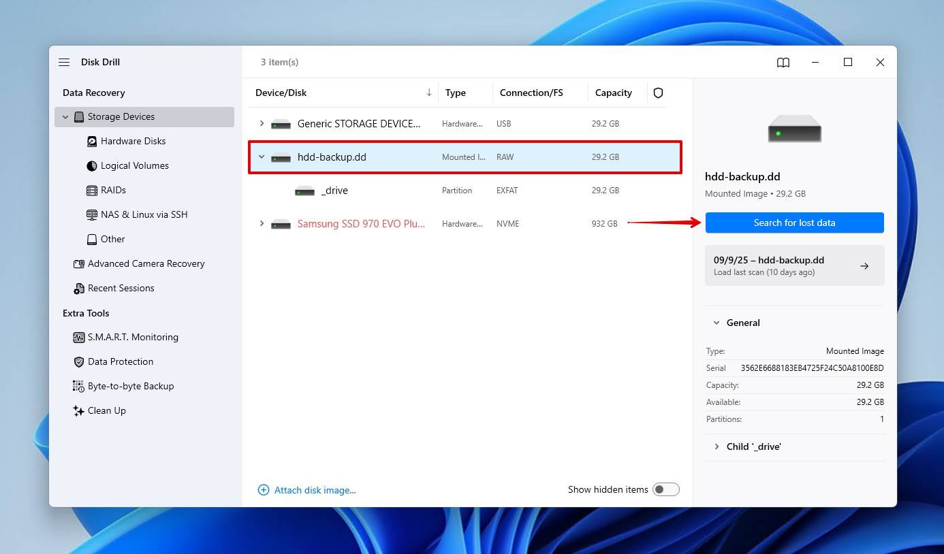Collapse the General details section

click(x=717, y=323)
